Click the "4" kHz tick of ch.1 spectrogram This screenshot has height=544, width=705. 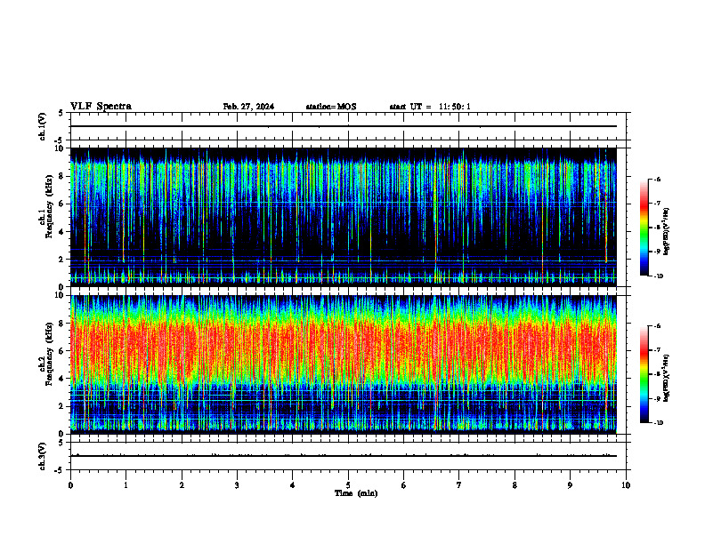tap(61, 232)
